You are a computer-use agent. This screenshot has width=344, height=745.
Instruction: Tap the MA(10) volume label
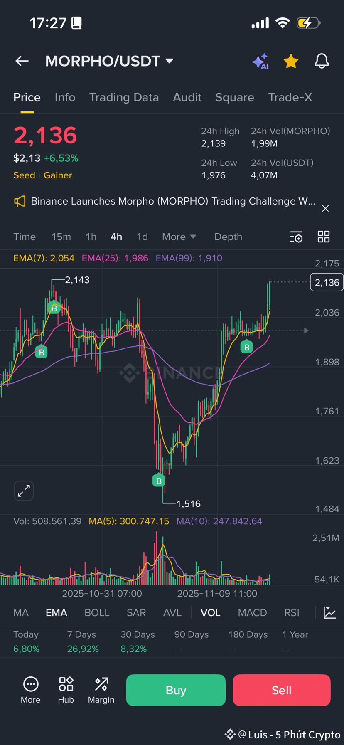(x=219, y=521)
